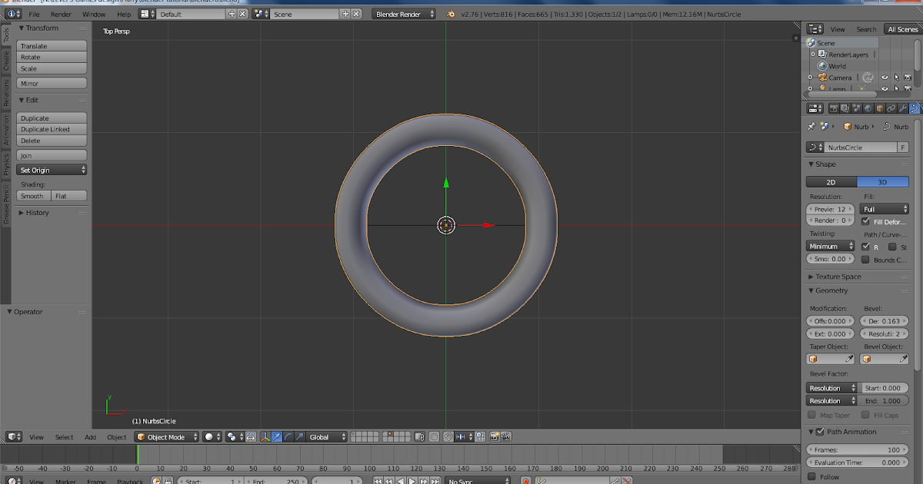
Task: Expand the Texture Space panel
Action: click(838, 277)
